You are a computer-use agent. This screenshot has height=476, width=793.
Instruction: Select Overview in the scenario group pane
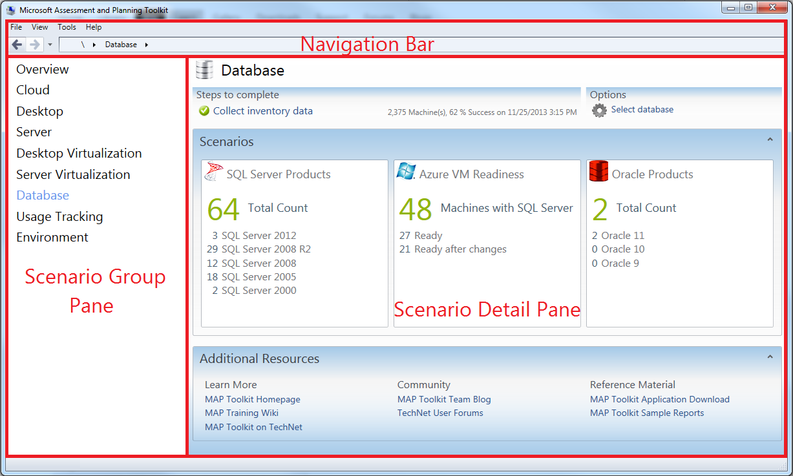click(x=43, y=69)
